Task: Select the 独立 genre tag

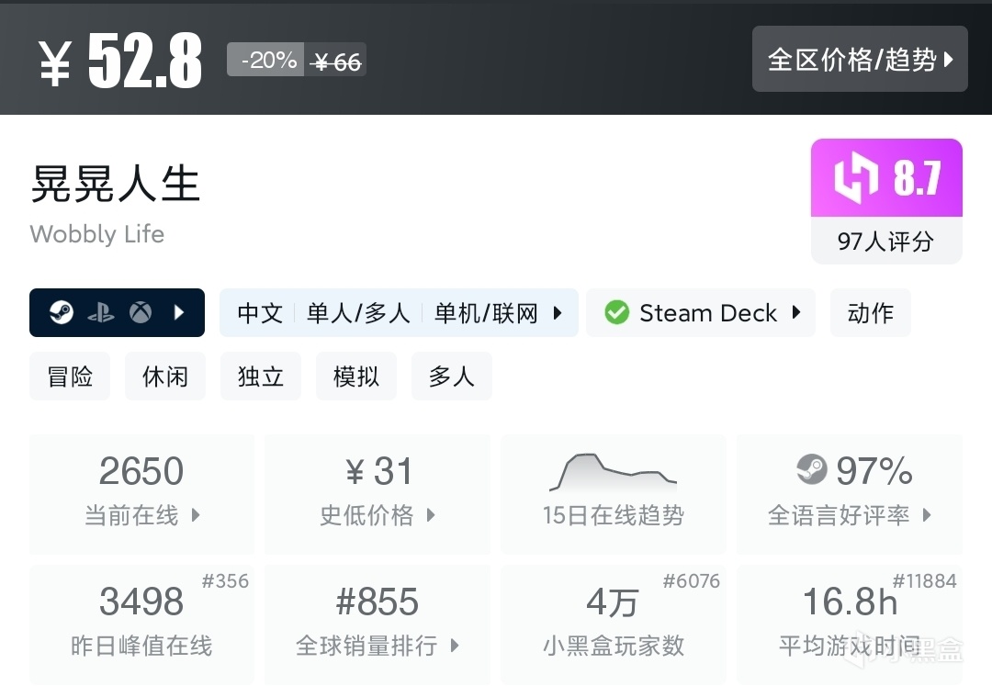Action: click(x=261, y=377)
